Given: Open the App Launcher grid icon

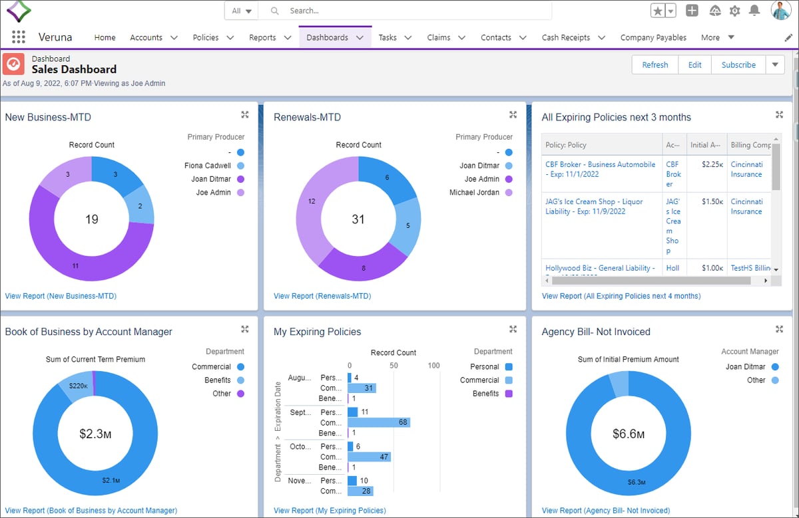Looking at the screenshot, I should pyautogui.click(x=19, y=37).
